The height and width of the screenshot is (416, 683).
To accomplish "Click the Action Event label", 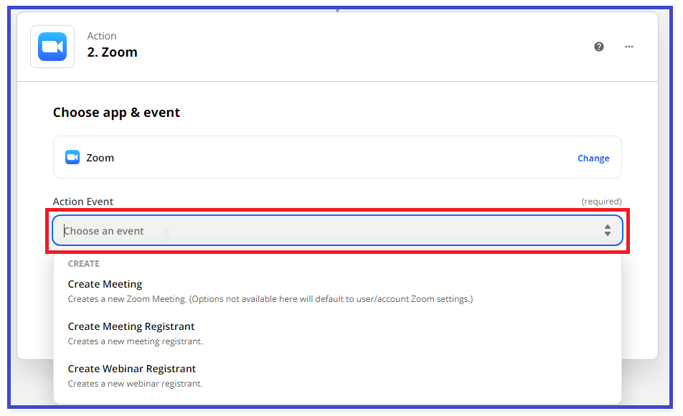I will click(83, 202).
